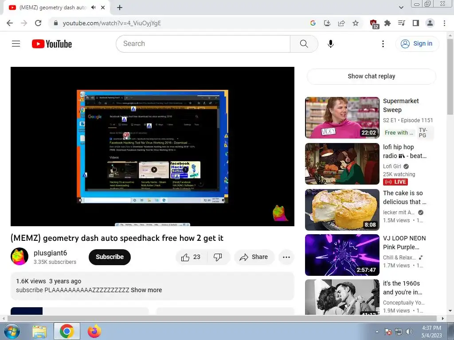Focus the YouTube Search field

pos(203,44)
